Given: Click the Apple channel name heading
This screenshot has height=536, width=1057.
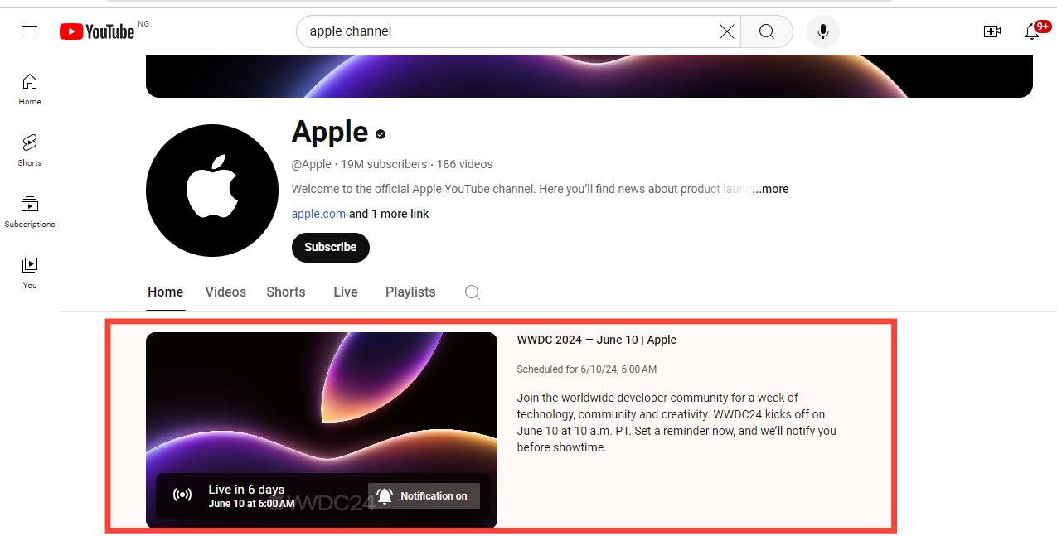Looking at the screenshot, I should point(330,133).
